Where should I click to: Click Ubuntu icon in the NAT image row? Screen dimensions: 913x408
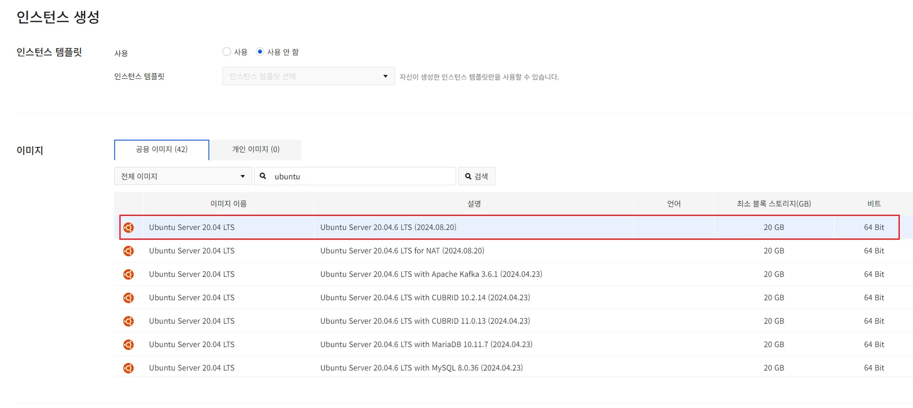[128, 251]
